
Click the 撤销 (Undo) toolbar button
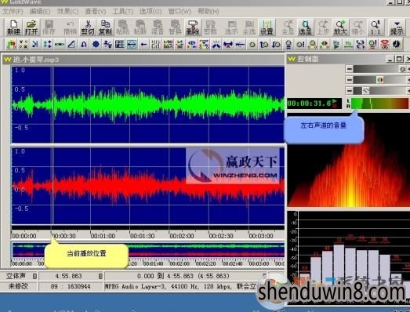coord(70,27)
